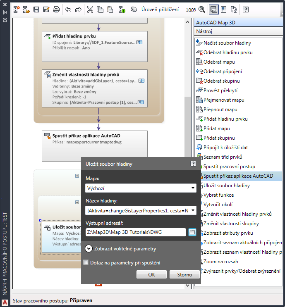Select Provést překrytí tool

[x=217, y=90]
